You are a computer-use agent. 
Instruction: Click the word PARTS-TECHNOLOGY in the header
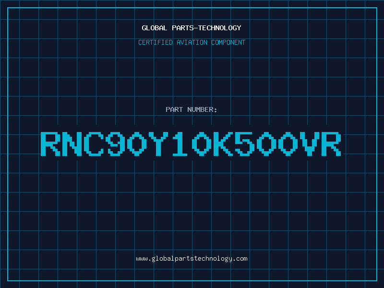(206, 28)
